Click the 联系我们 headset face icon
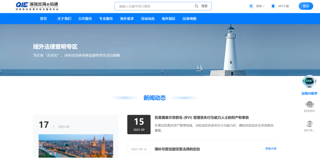320x158 pixels. (x=309, y=105)
